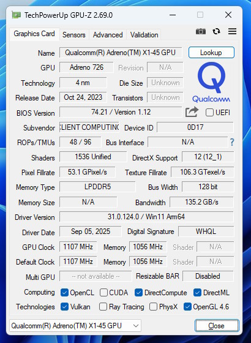Screen dimensions: 251x343
Task: Close GPU-Z with the title bar X
Action: click(228, 15)
